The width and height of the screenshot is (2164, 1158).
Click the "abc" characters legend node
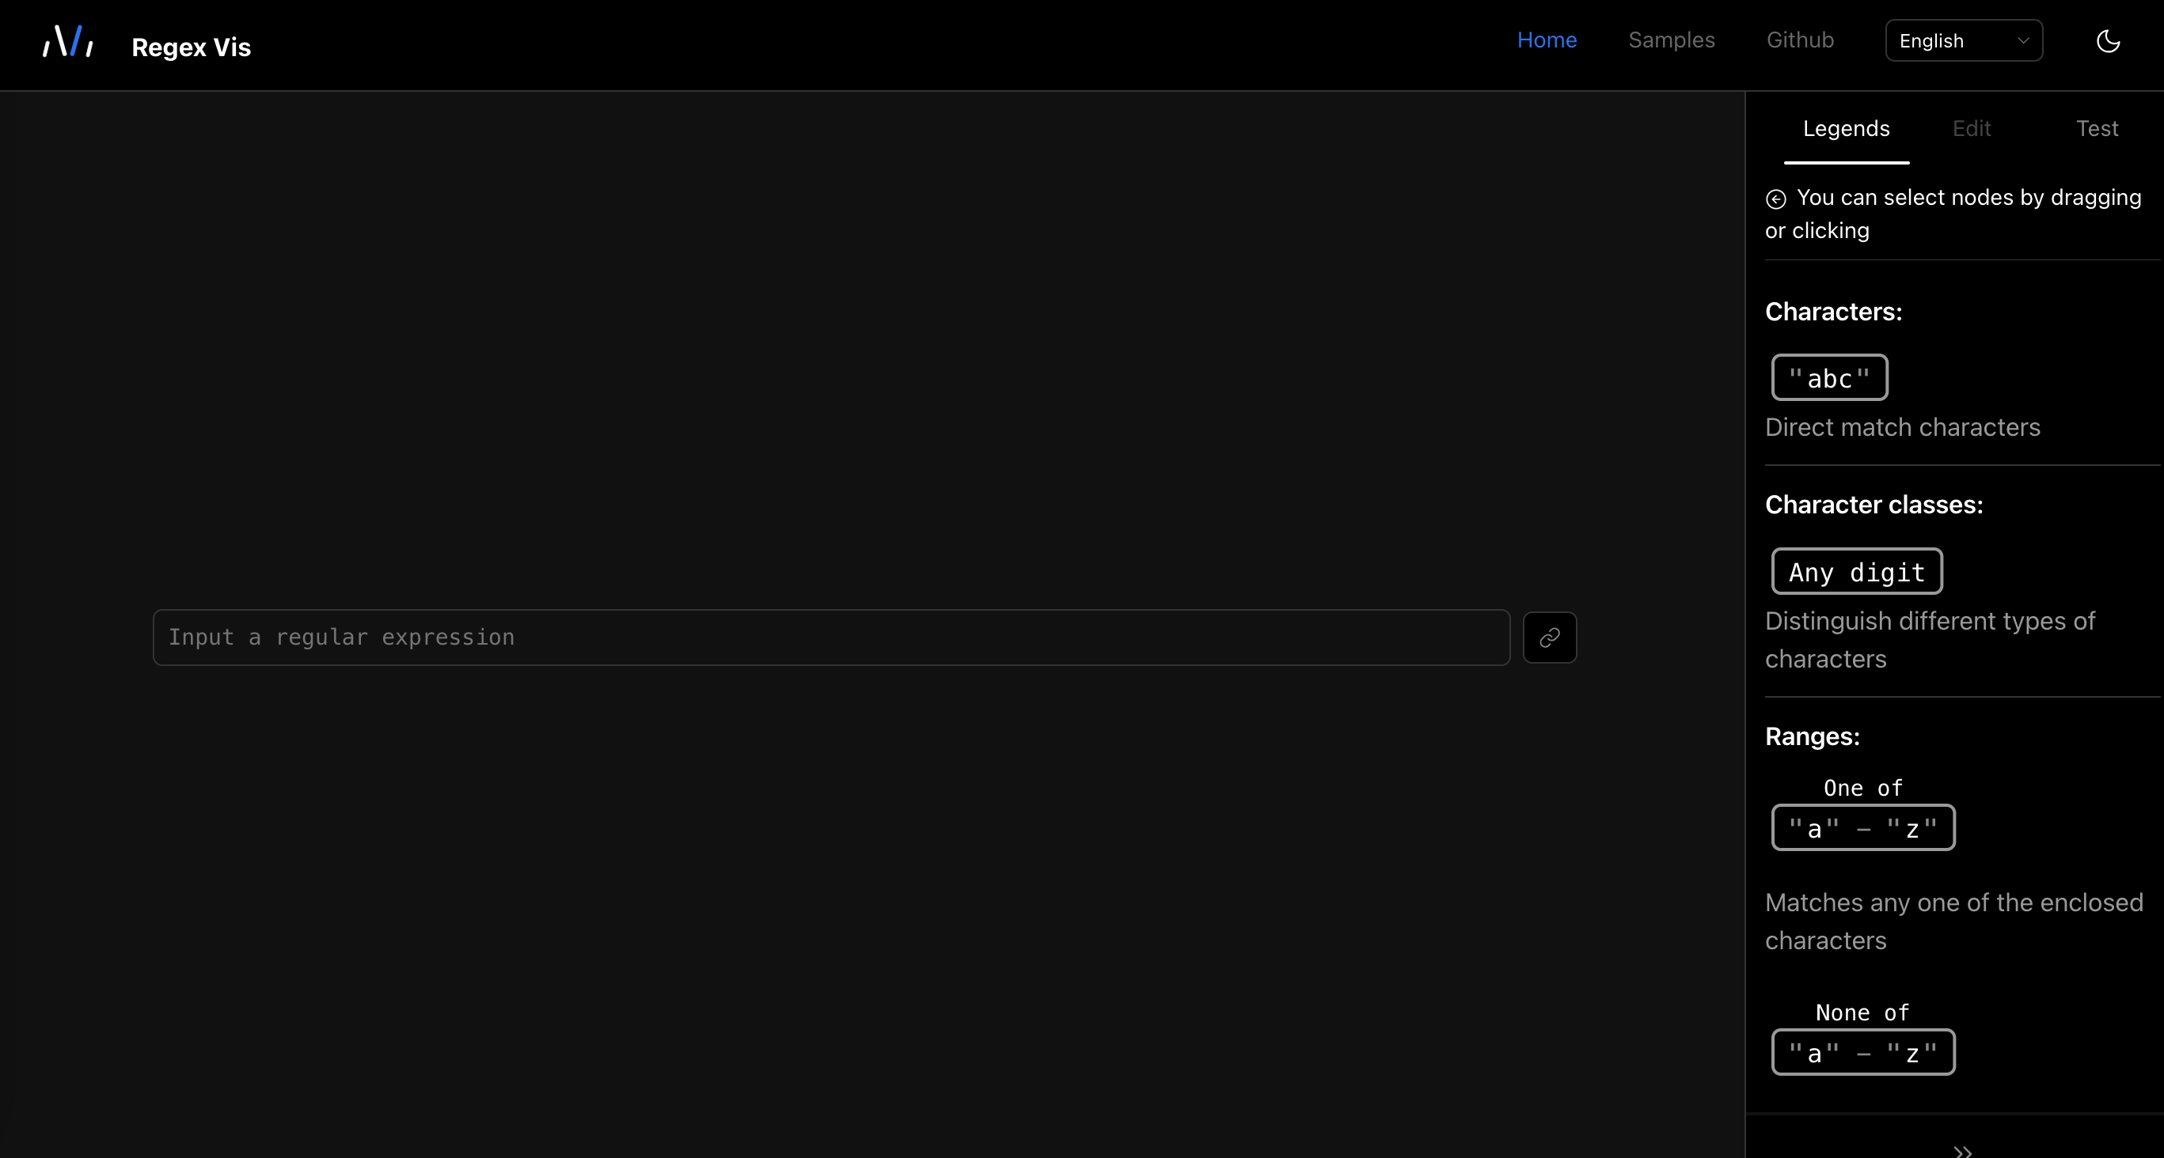pyautogui.click(x=1829, y=378)
